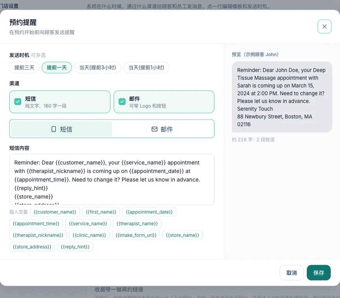This screenshot has height=298, width=340.
Task: Click the SMS preview message bubble
Action: point(282,97)
